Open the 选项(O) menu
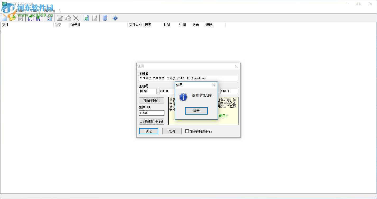 pos(49,11)
